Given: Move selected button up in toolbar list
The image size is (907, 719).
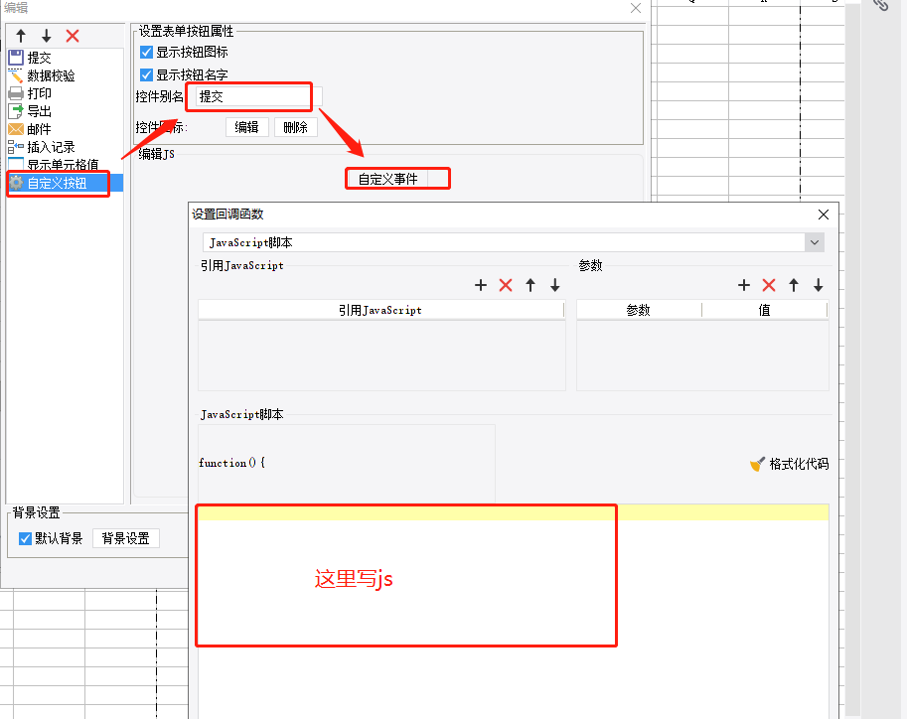Looking at the screenshot, I should [x=21, y=36].
